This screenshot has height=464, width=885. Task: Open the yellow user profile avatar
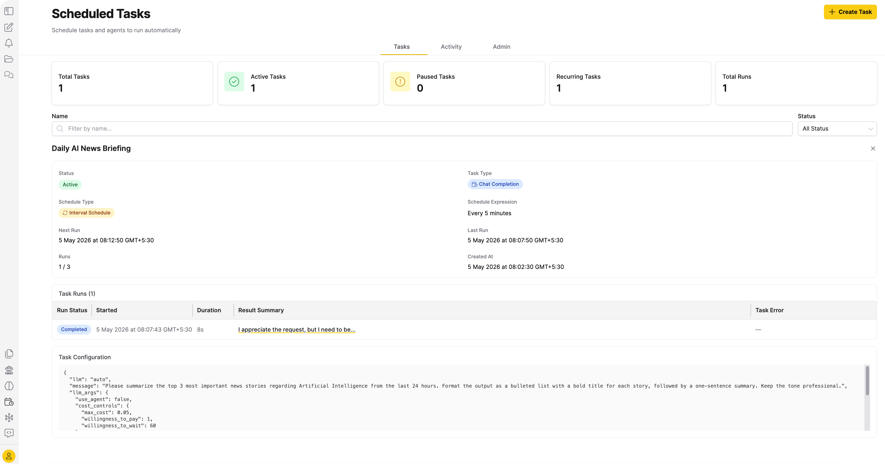9,456
